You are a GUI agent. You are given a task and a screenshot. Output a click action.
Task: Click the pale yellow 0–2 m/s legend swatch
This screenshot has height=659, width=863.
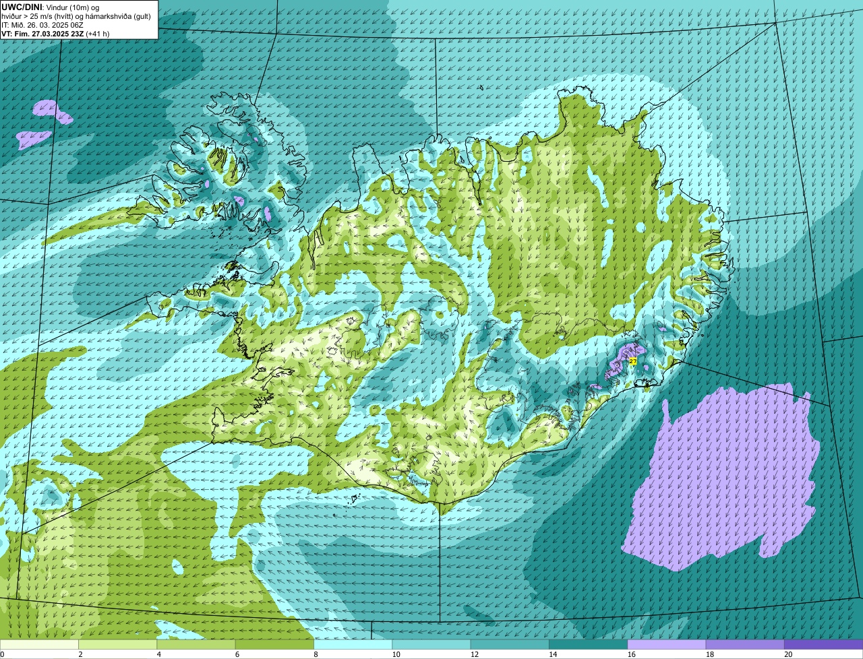[x=39, y=644]
